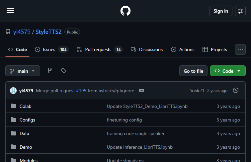Select the Code tab
Screen dimensions: 251x162
coord(18,49)
